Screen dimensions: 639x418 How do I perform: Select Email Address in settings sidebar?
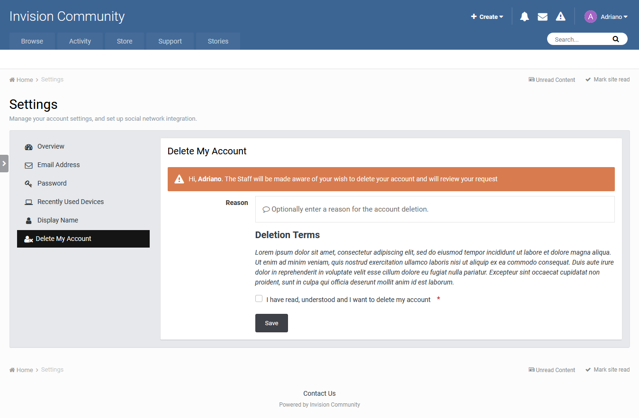tap(83, 165)
